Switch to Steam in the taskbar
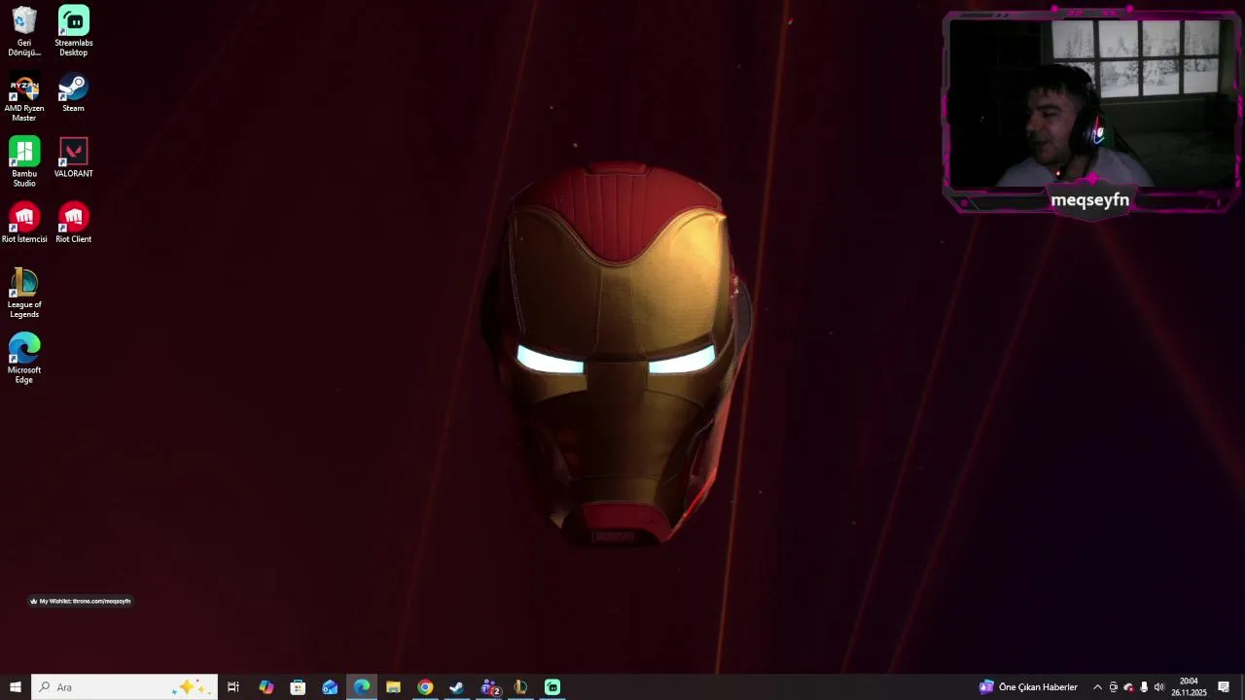Image resolution: width=1245 pixels, height=700 pixels. click(457, 687)
